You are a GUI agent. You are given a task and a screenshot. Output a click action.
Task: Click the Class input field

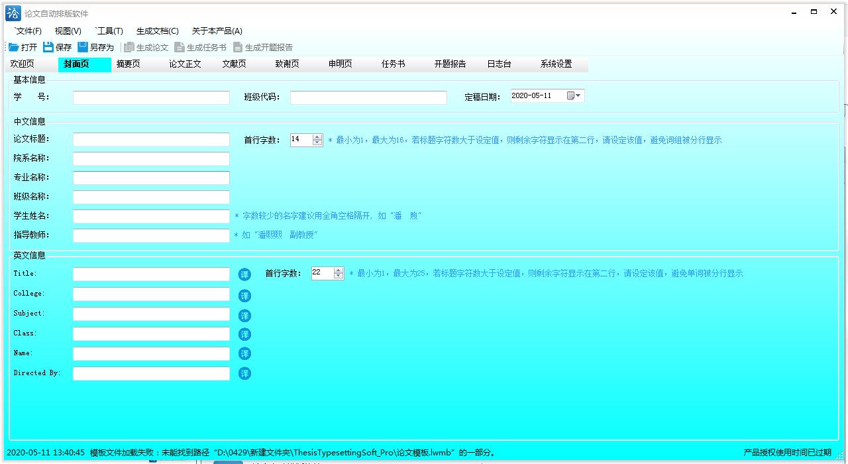click(151, 333)
